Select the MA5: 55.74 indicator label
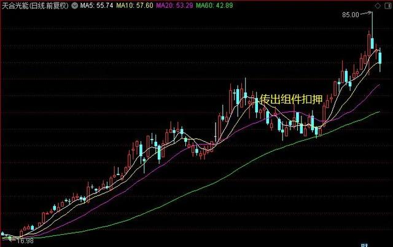 pos(96,6)
